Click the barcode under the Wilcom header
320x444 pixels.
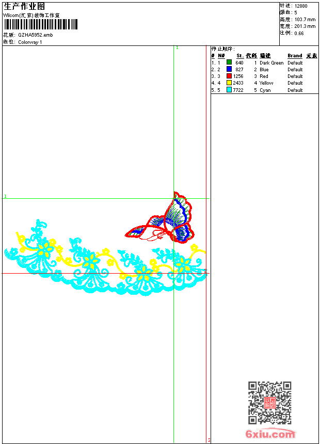tap(40, 24)
